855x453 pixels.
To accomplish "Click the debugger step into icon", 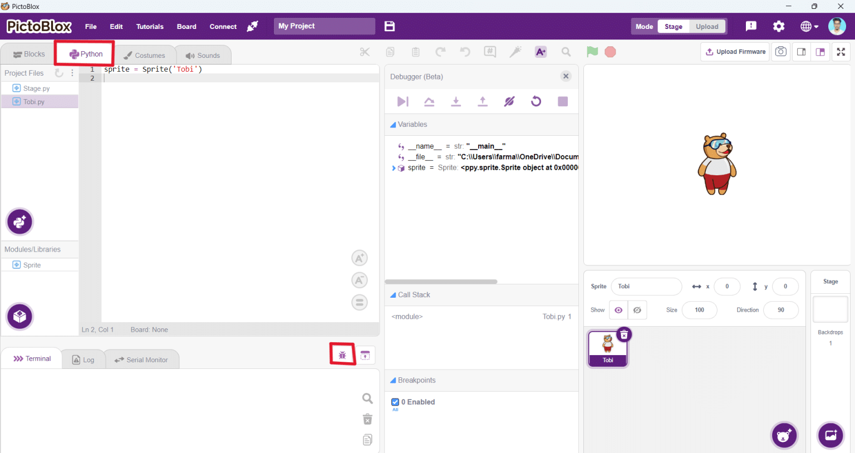I will point(456,101).
